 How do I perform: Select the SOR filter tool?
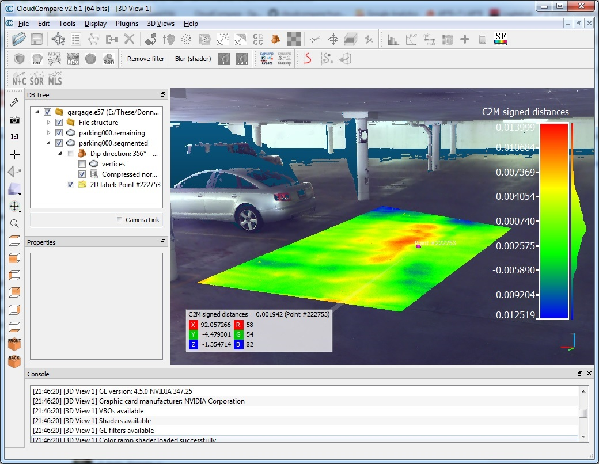click(x=37, y=79)
